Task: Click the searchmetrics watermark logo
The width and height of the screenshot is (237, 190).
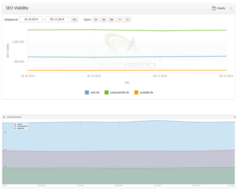Action: (127, 51)
